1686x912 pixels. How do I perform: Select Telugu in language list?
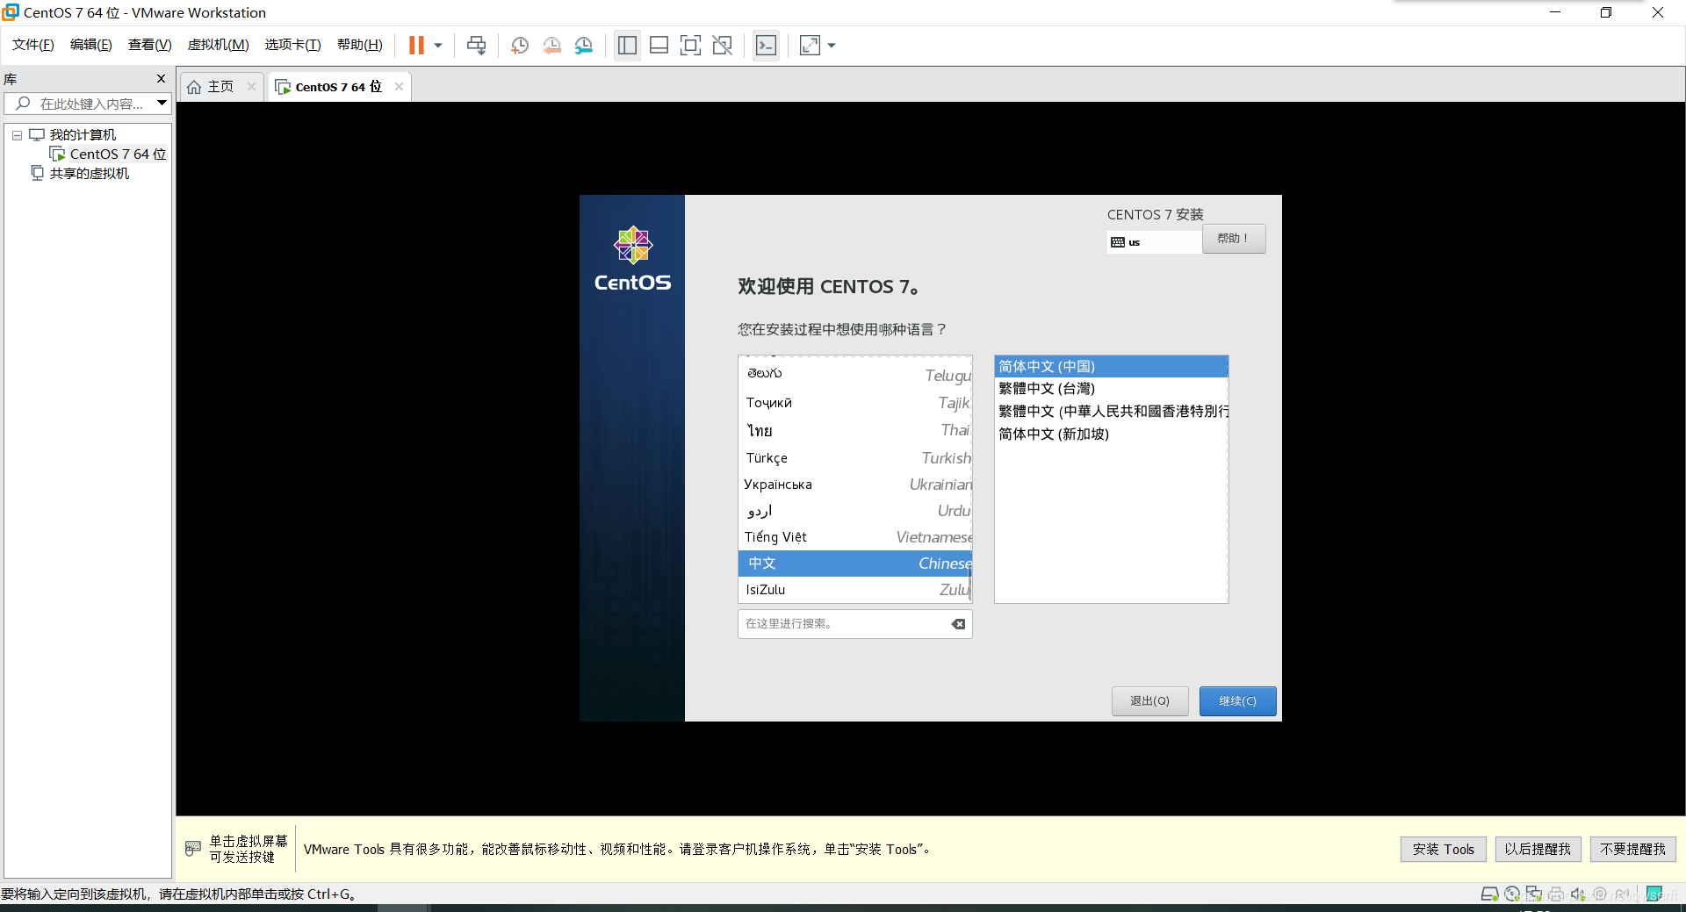pyautogui.click(x=855, y=375)
